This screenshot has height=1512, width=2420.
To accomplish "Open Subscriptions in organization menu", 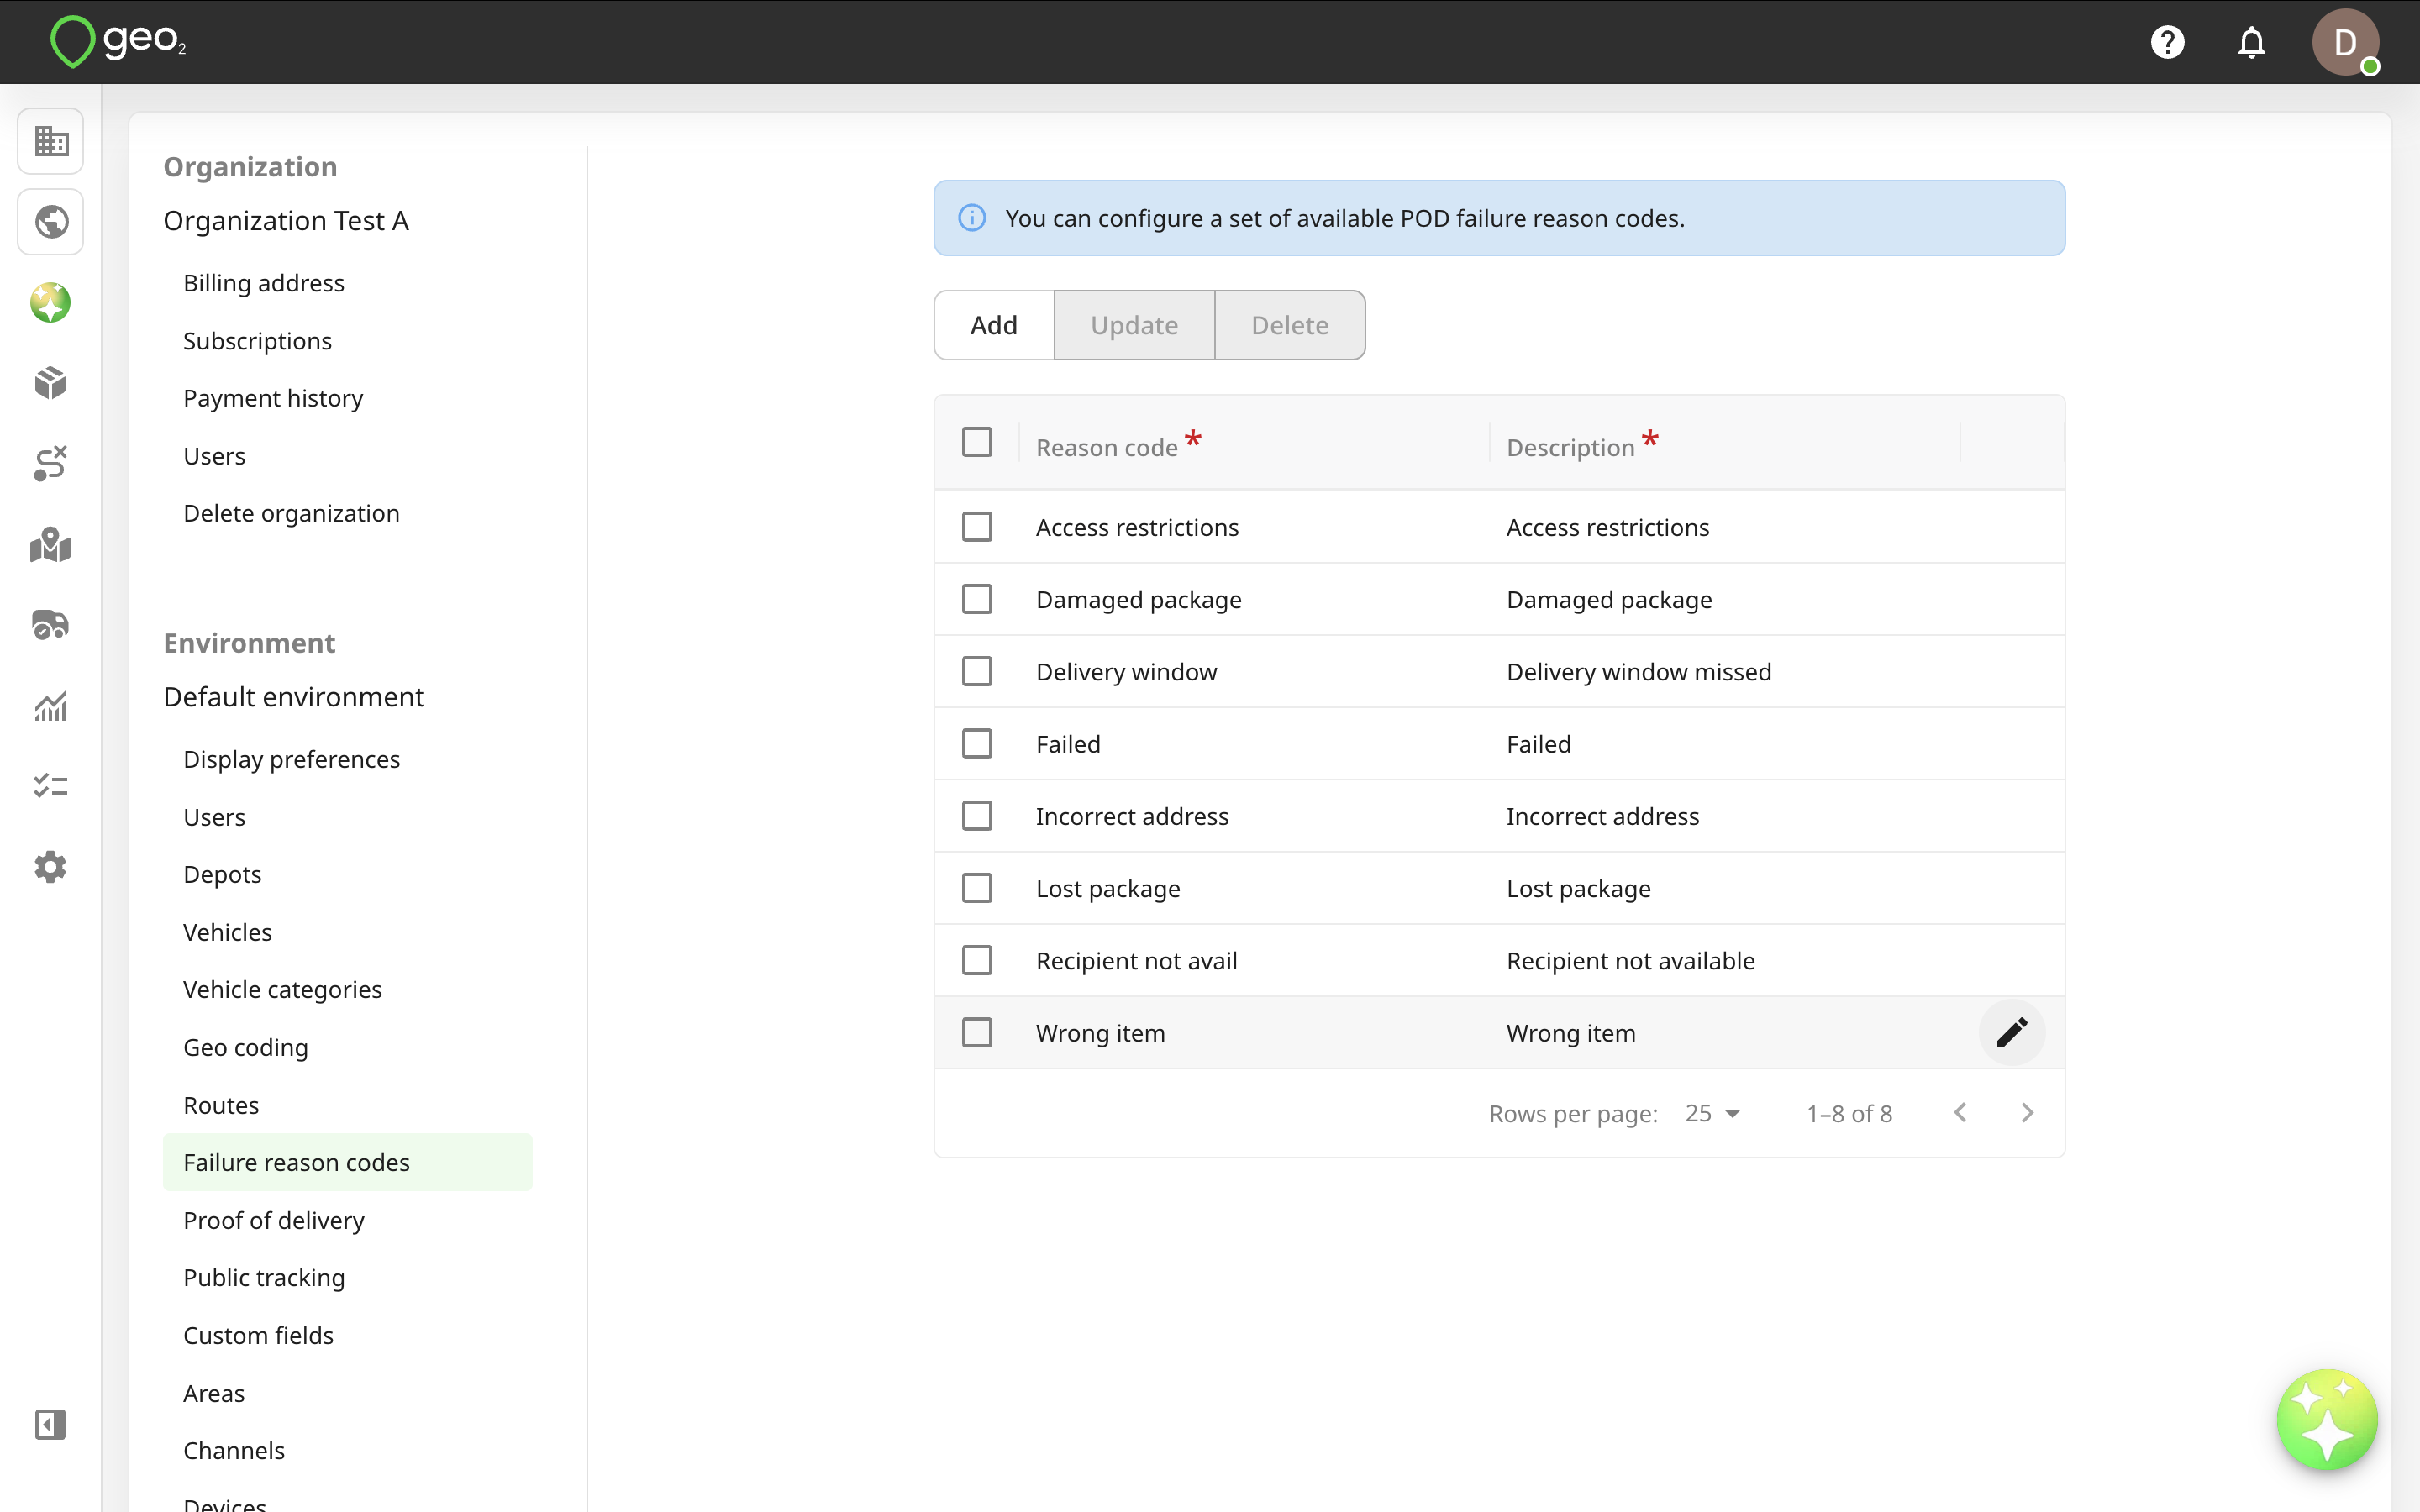I will tap(257, 341).
